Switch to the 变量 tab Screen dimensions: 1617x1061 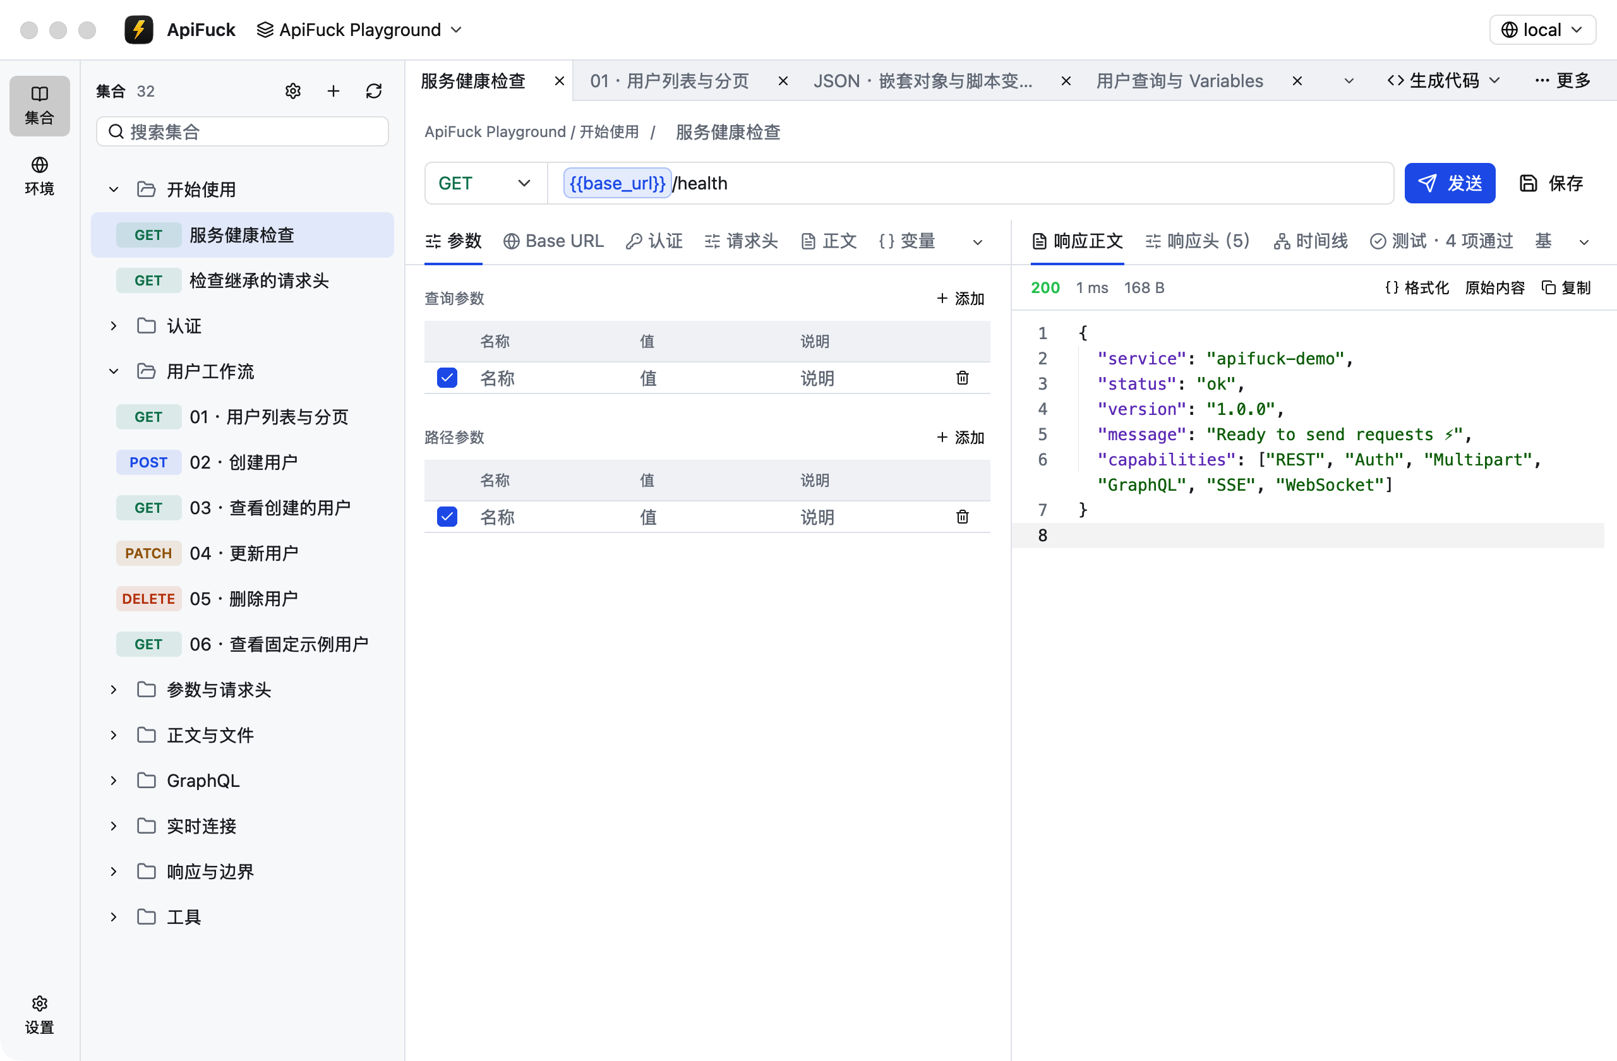click(x=907, y=241)
